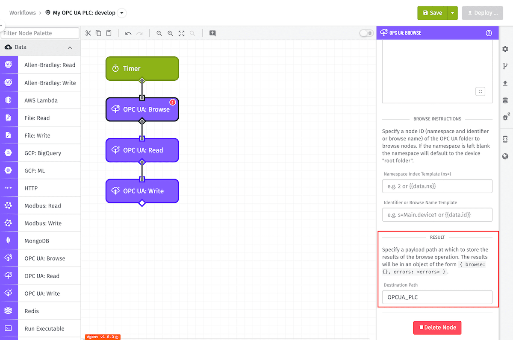
Task: Toggle the canvas toolbar switch
Action: pos(366,33)
